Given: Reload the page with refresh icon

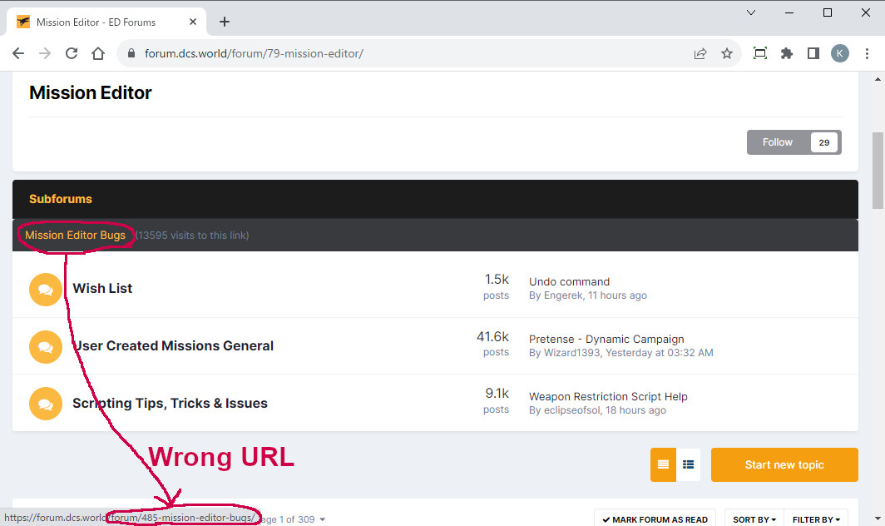Looking at the screenshot, I should pos(72,53).
